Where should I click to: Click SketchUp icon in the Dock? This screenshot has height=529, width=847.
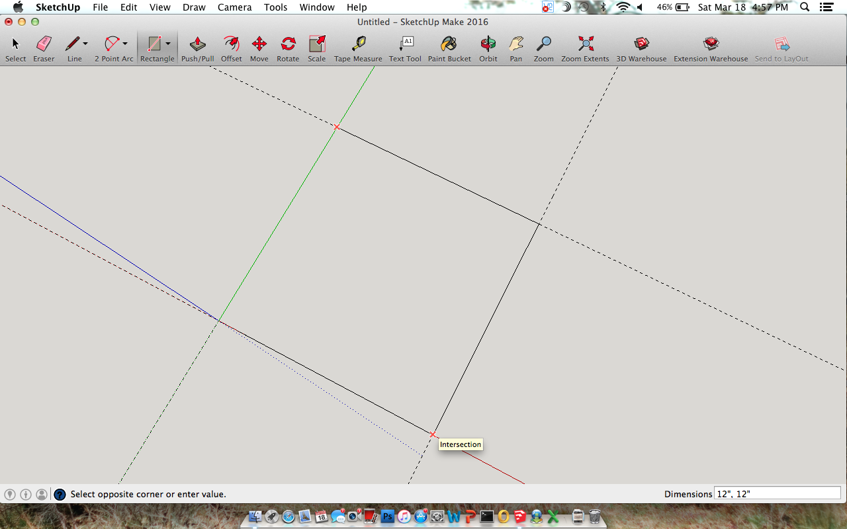tap(519, 516)
